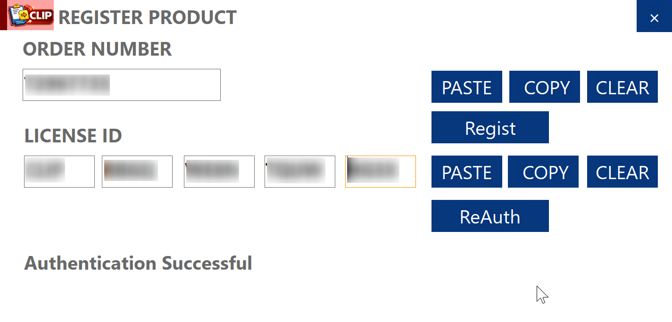Click the Register Product title text
The width and height of the screenshot is (672, 322).
pyautogui.click(x=147, y=18)
